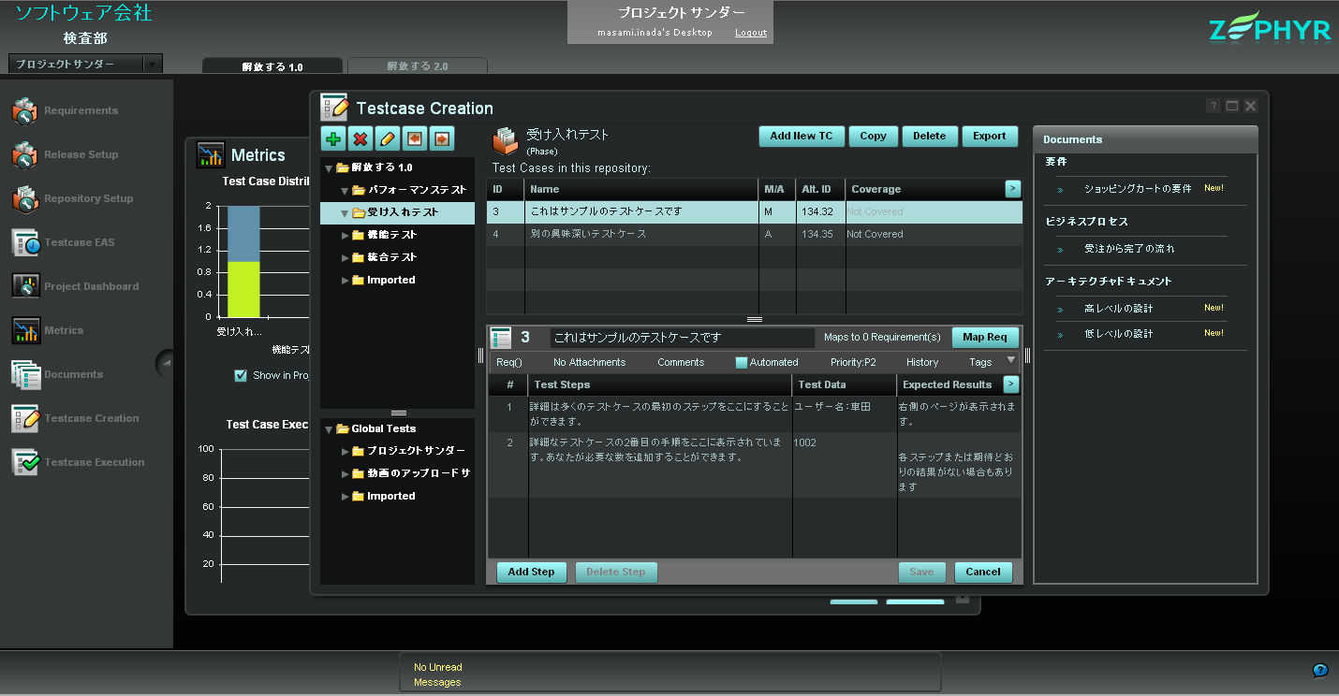This screenshot has width=1339, height=696.
Task: Open the Release Setup sidebar icon
Action: click(x=24, y=154)
